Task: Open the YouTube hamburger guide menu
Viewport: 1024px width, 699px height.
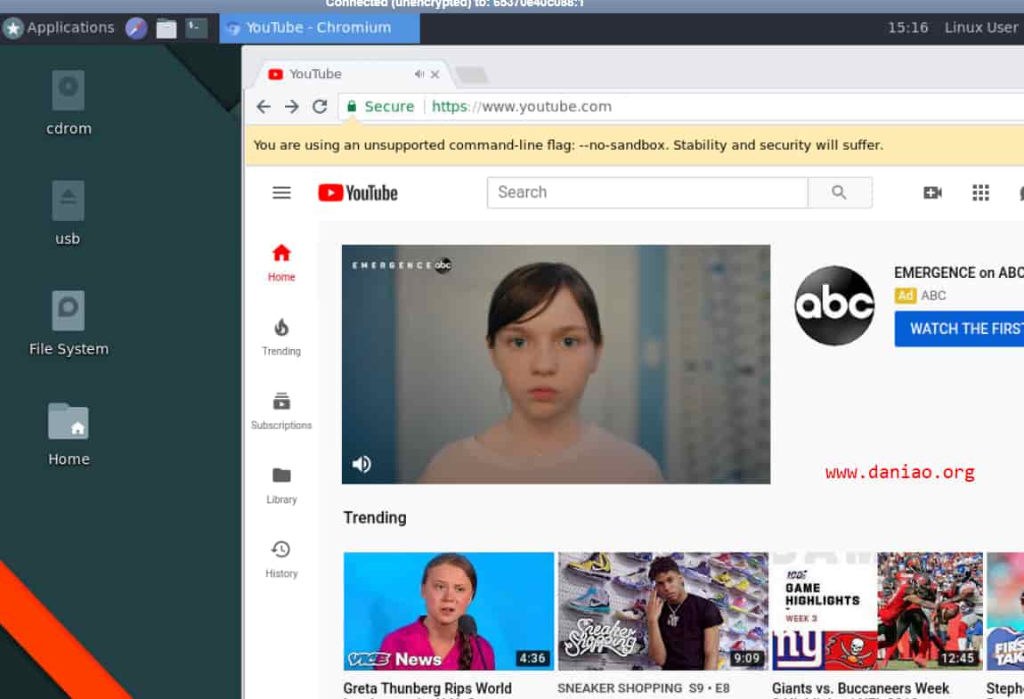Action: (281, 192)
